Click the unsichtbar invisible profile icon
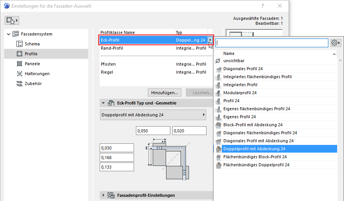Screen dimensions: 344x201 [x=218, y=61]
